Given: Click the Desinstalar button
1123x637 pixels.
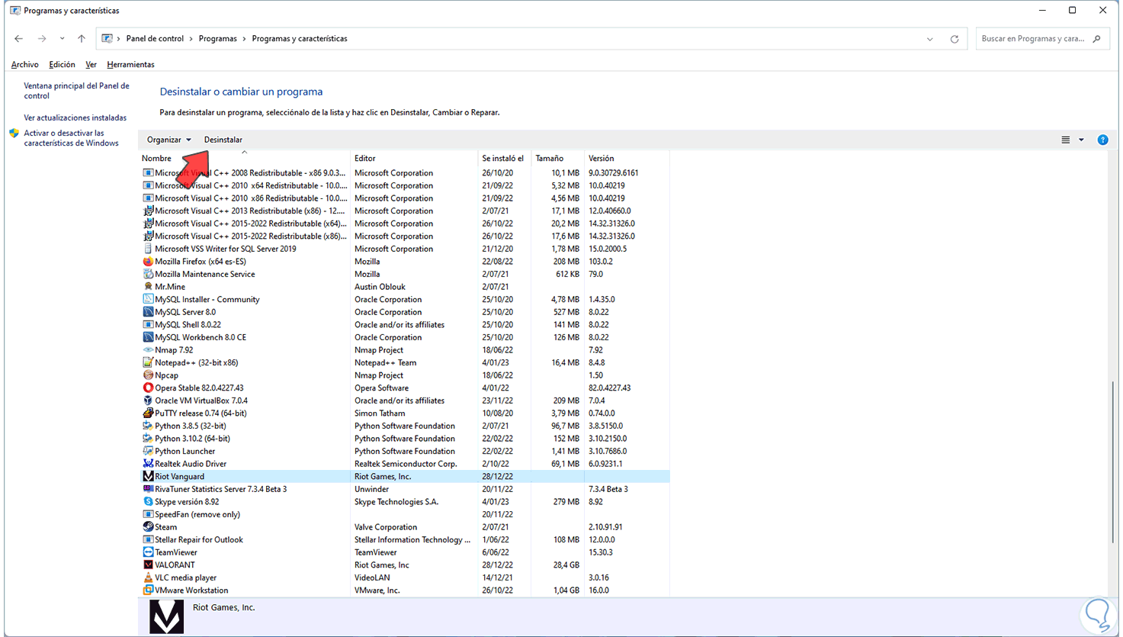Looking at the screenshot, I should click(x=223, y=140).
